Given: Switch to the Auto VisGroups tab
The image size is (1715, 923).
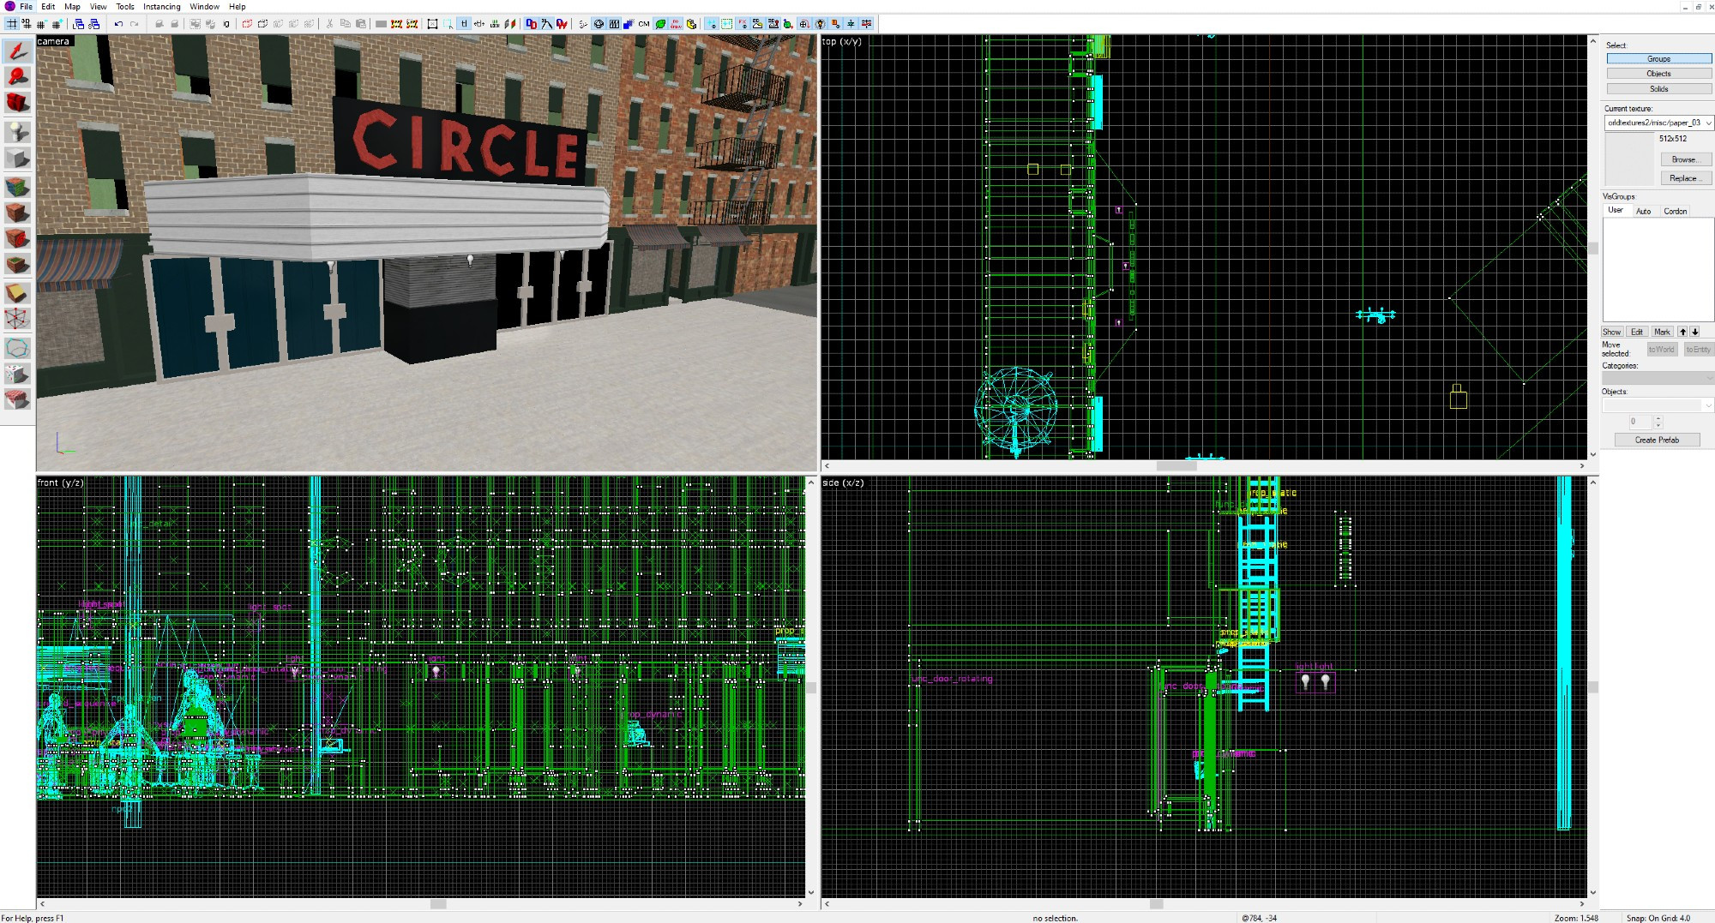Looking at the screenshot, I should 1643,211.
